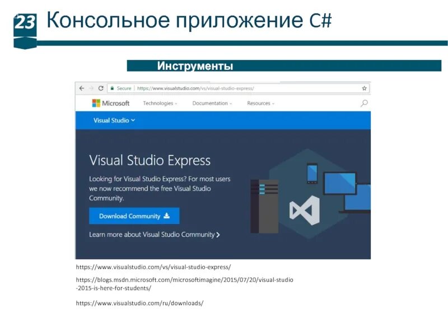Click the blogs.msdn.microsoft.com URL

click(x=185, y=283)
